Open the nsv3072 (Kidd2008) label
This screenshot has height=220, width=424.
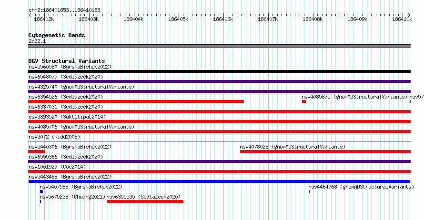point(54,137)
